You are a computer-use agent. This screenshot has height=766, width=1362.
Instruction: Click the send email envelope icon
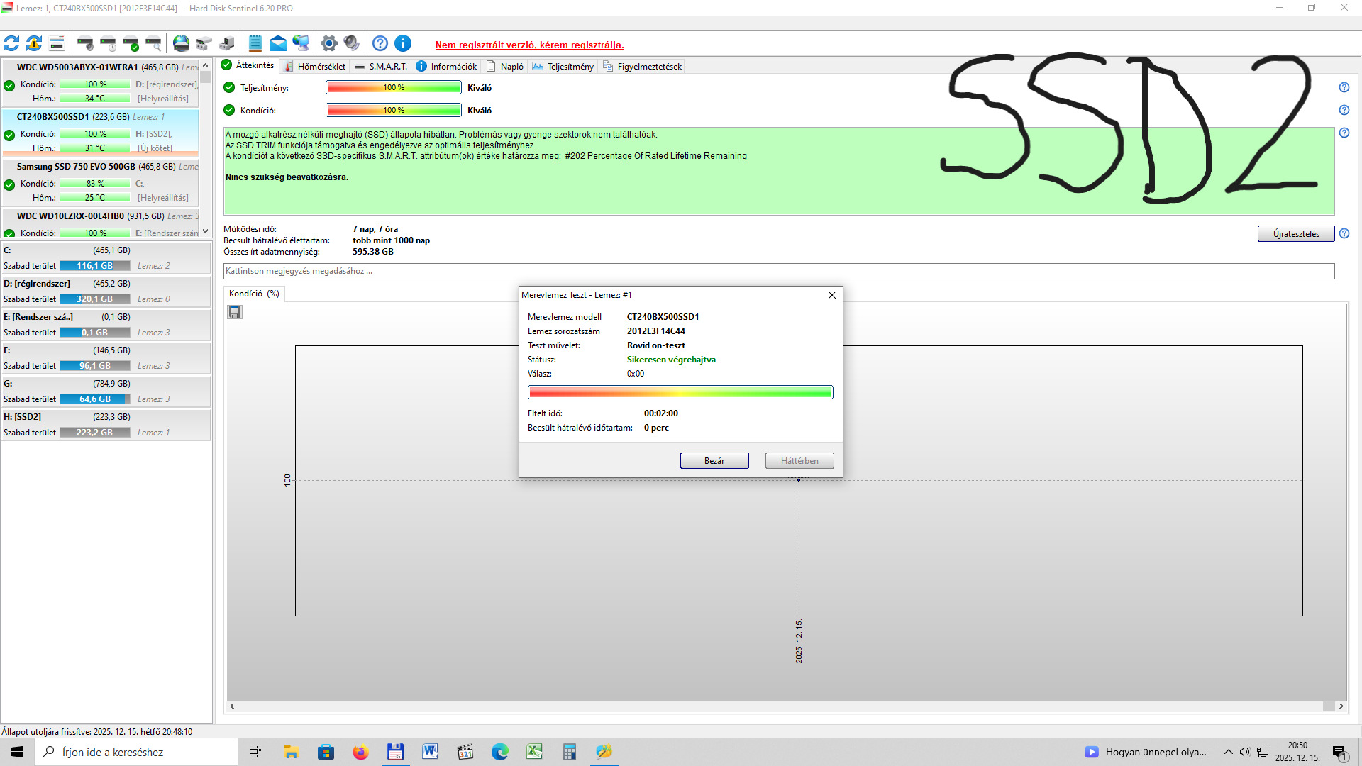coord(278,44)
